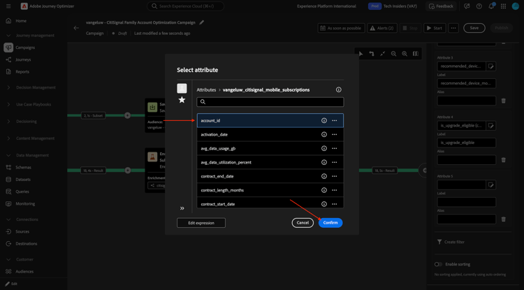The image size is (524, 290).
Task: Delete Attribute 4 with trash icon
Action: pyautogui.click(x=503, y=160)
